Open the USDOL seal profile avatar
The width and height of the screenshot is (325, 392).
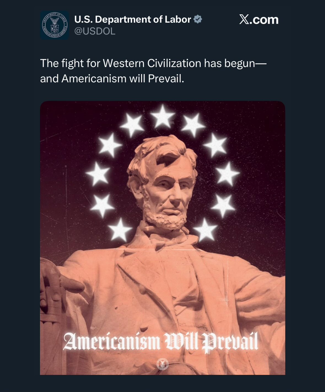(55, 25)
